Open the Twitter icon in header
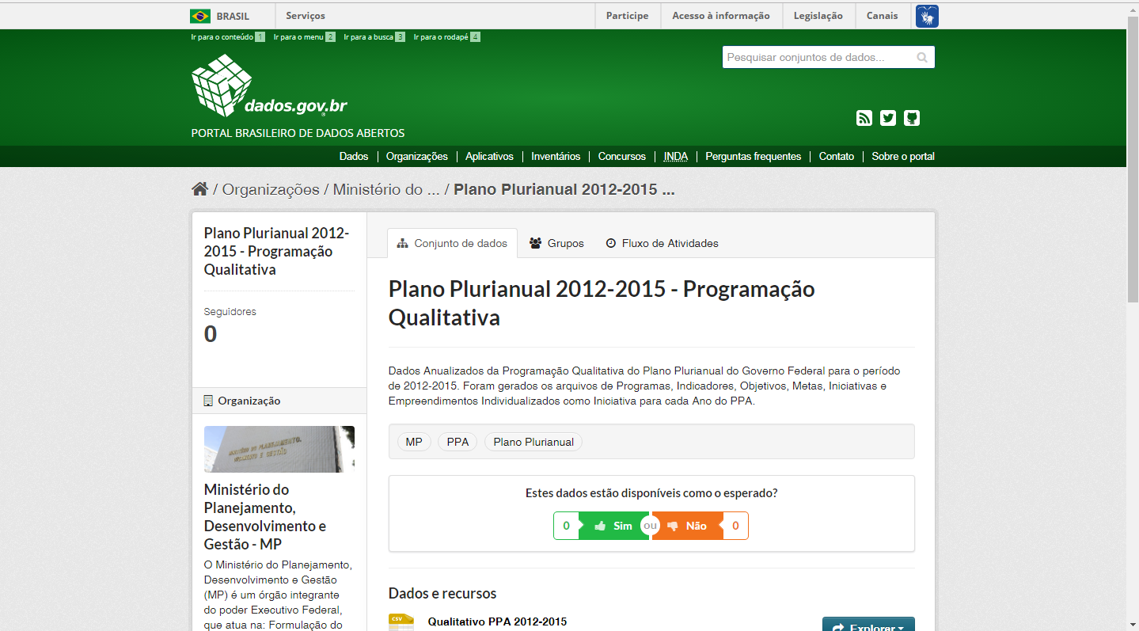 click(888, 118)
